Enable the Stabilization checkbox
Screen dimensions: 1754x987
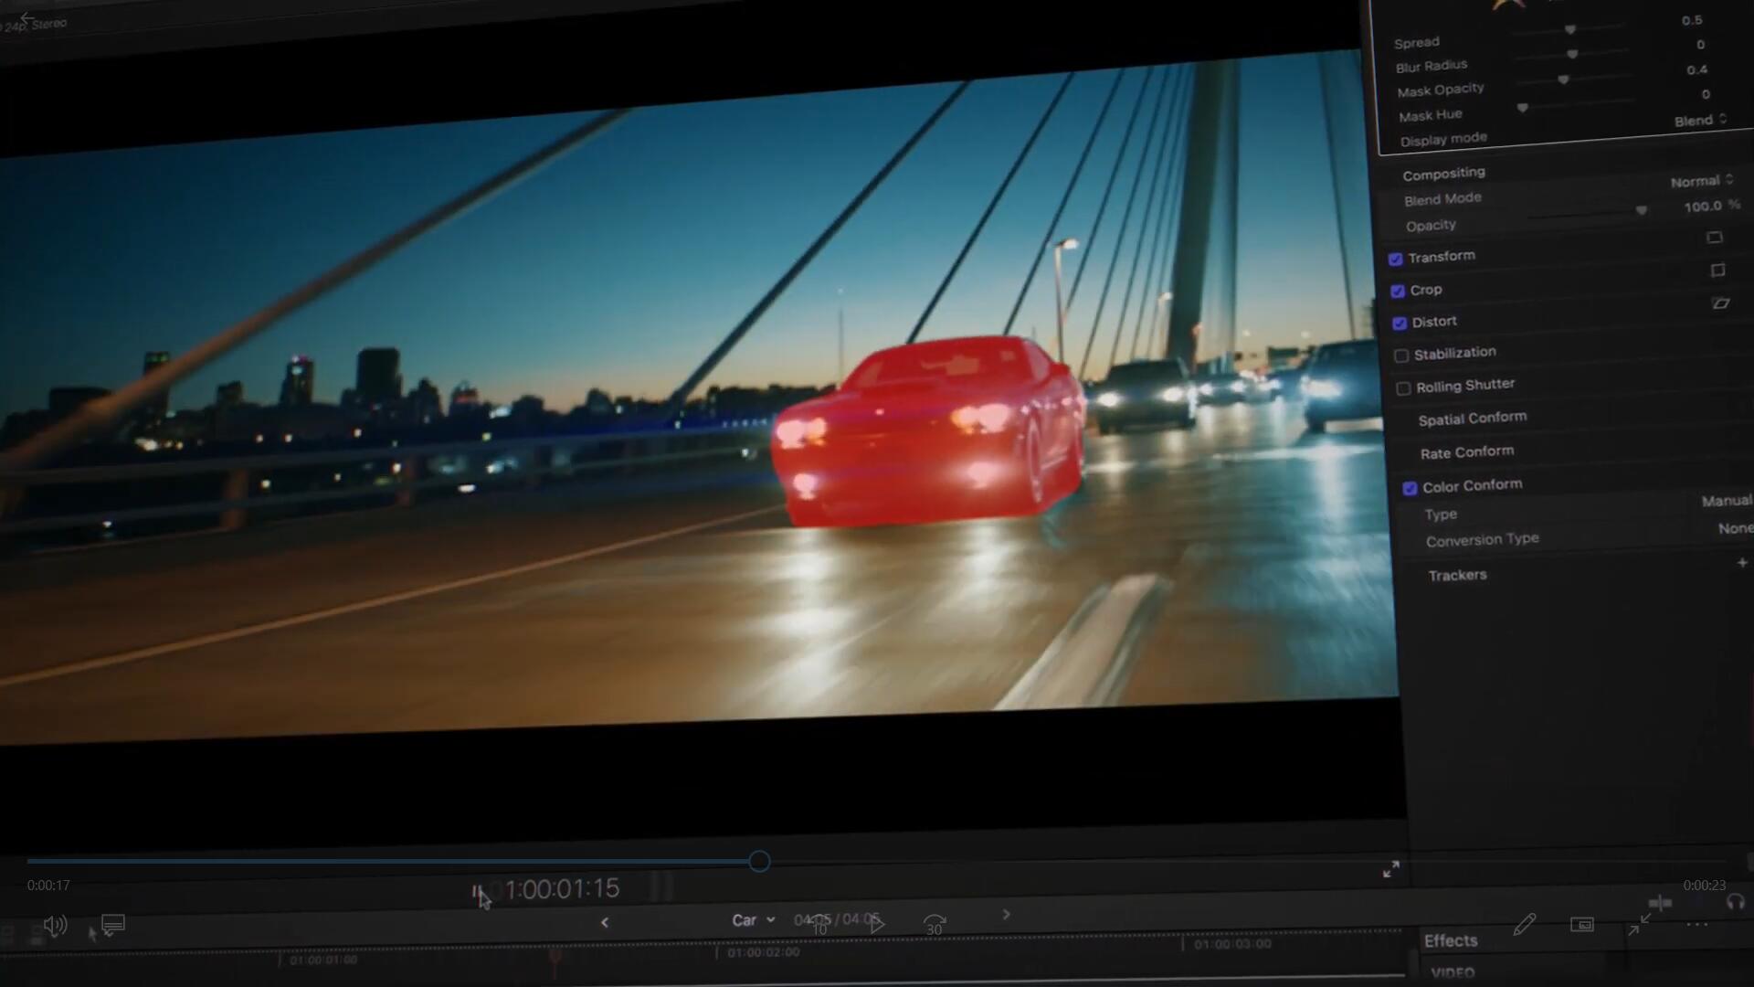(1401, 356)
